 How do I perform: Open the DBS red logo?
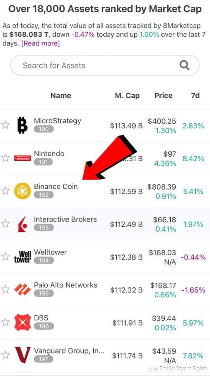coord(22,322)
